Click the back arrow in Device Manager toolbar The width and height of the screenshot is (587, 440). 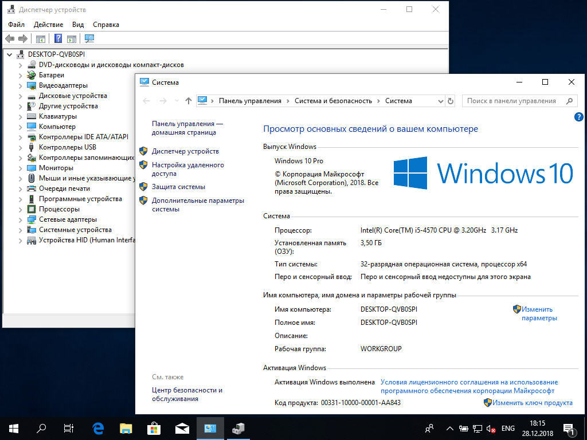pos(10,39)
